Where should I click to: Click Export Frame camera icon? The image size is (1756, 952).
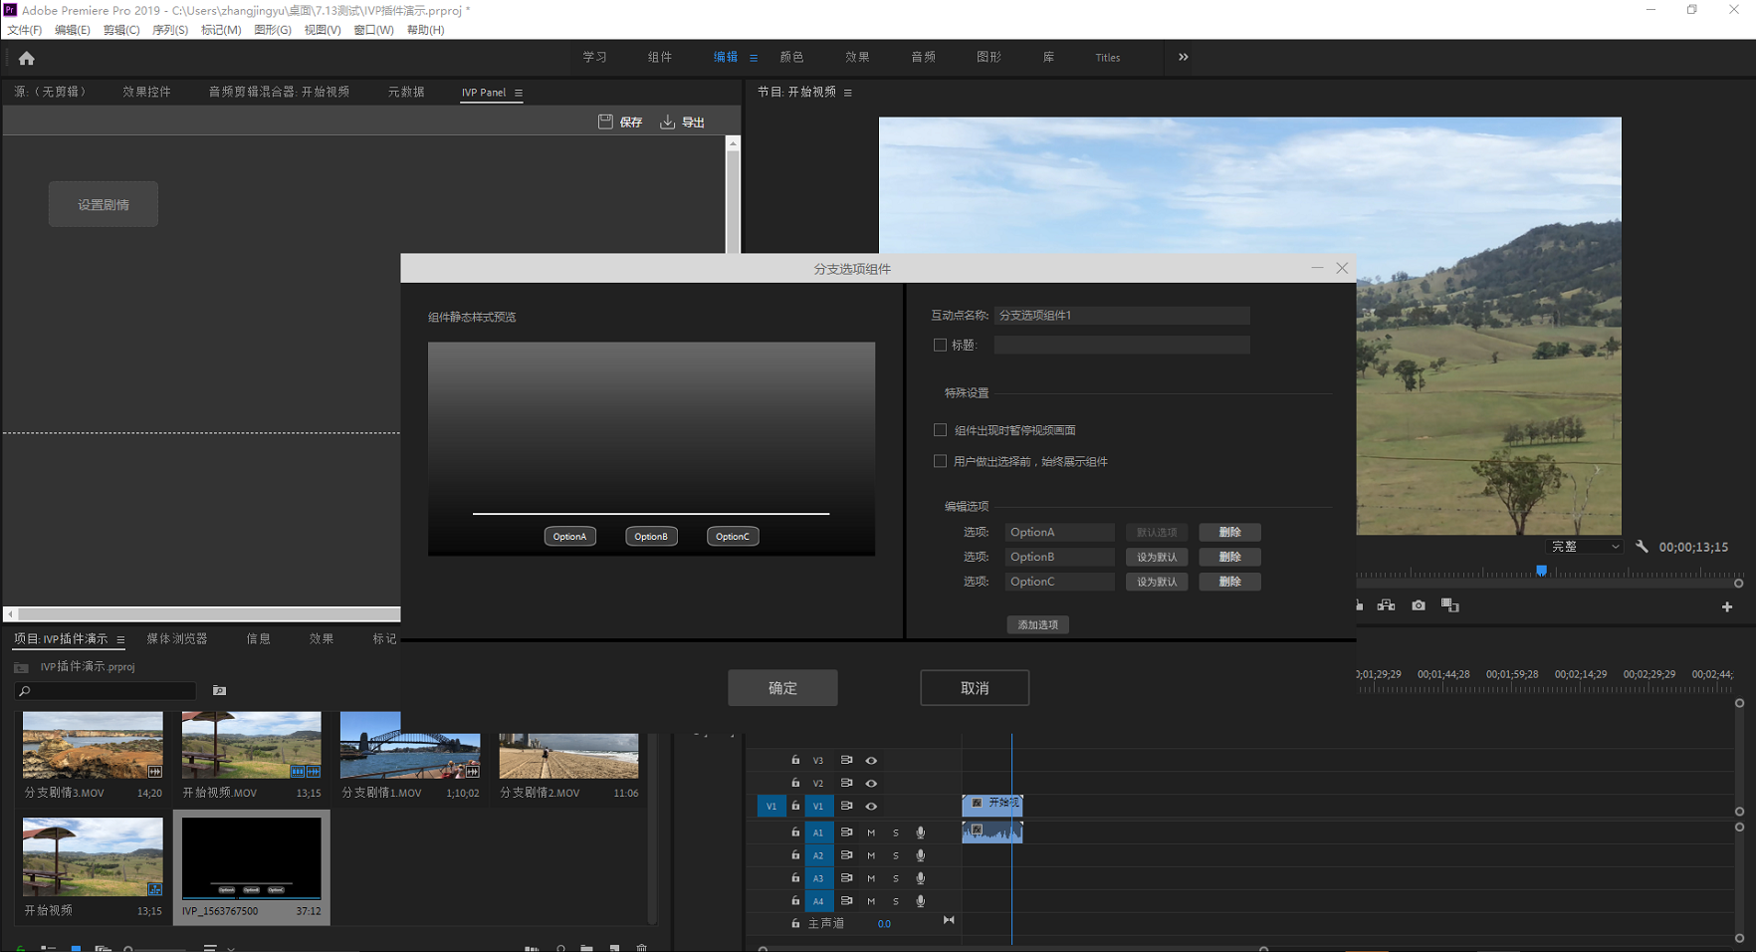click(x=1419, y=605)
